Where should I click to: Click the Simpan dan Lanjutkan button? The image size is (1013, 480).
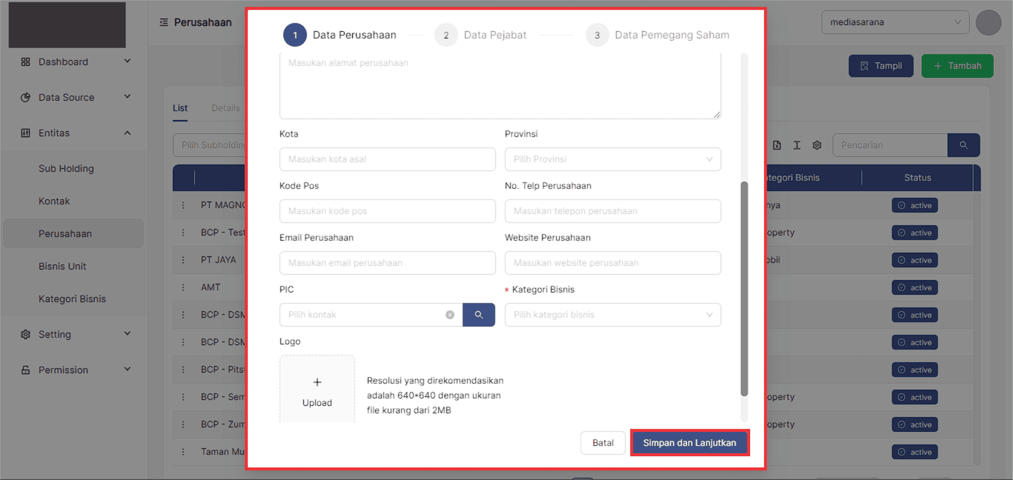click(689, 443)
